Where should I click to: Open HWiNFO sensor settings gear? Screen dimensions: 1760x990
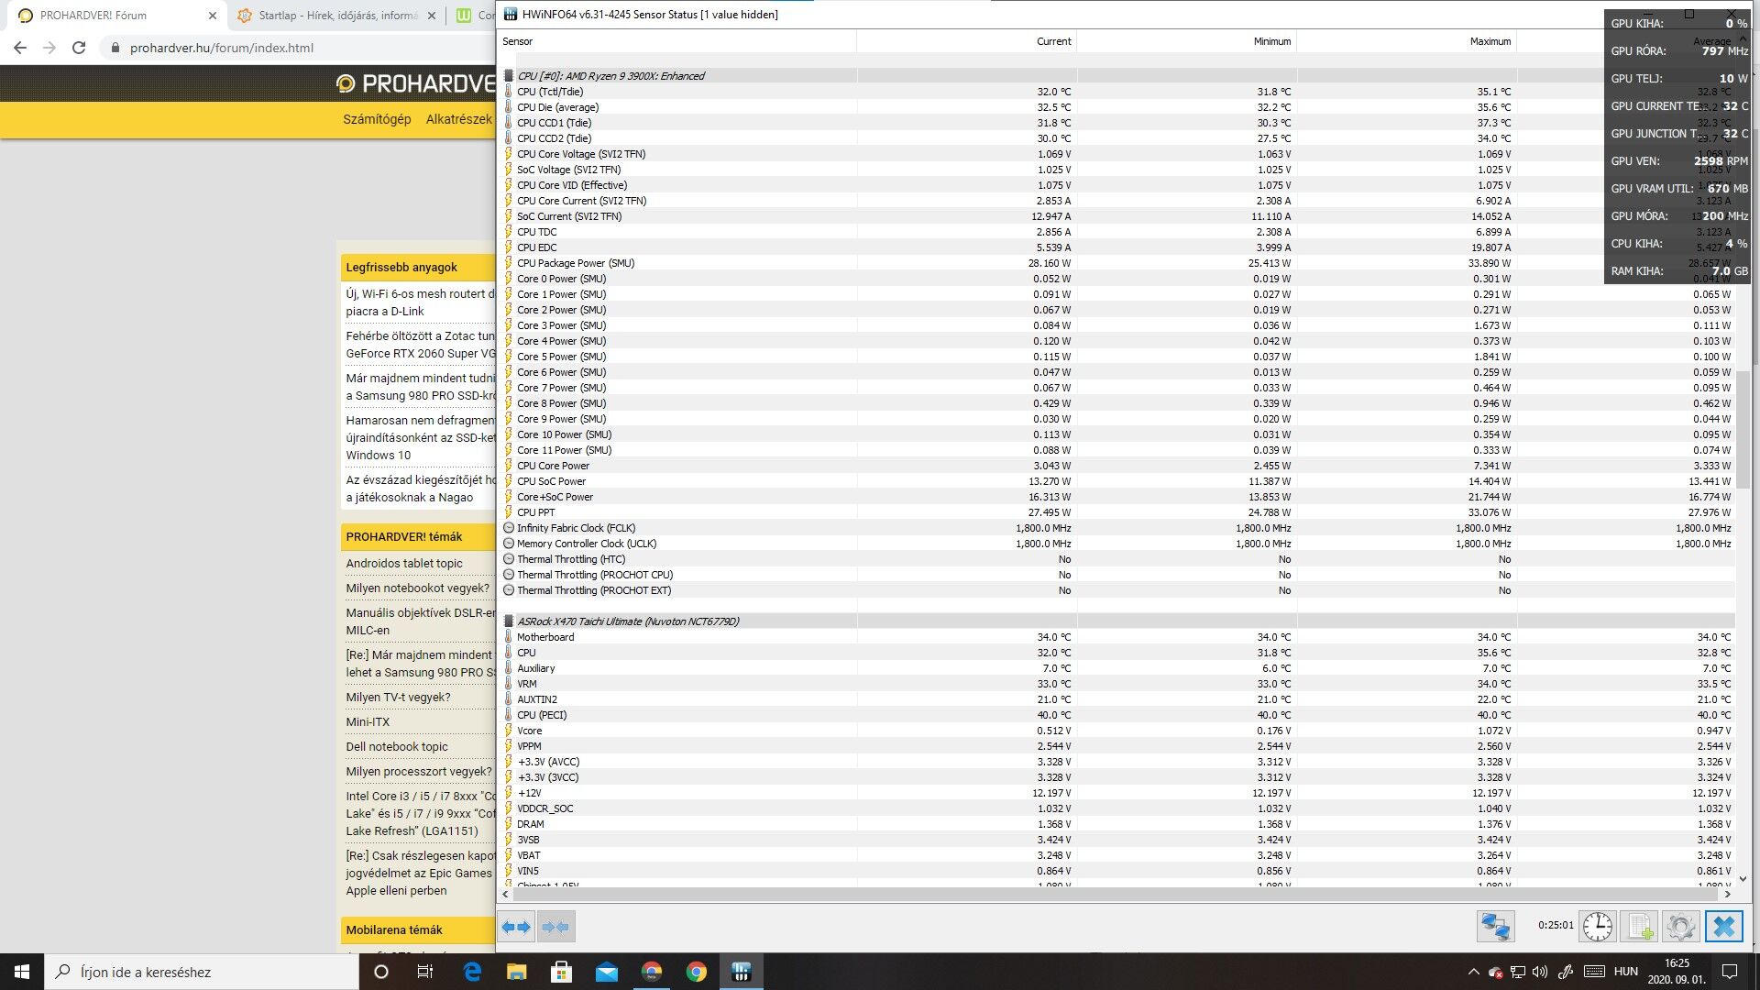pyautogui.click(x=1681, y=927)
